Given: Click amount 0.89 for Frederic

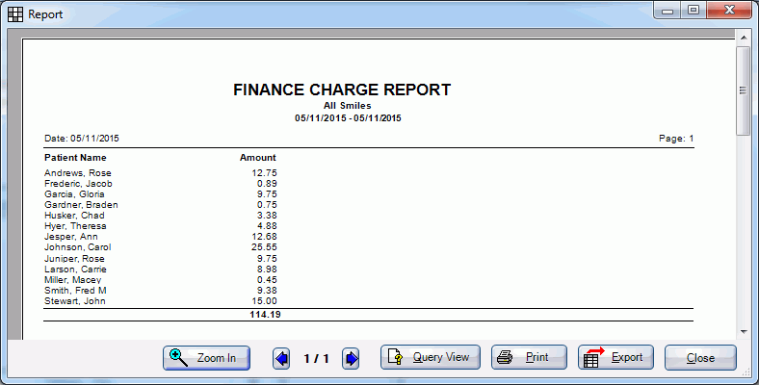Looking at the screenshot, I should pyautogui.click(x=267, y=184).
